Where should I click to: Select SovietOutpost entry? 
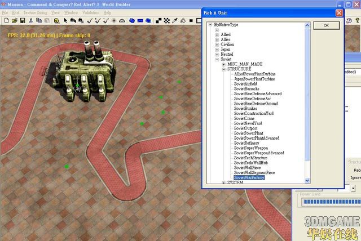[x=246, y=128]
